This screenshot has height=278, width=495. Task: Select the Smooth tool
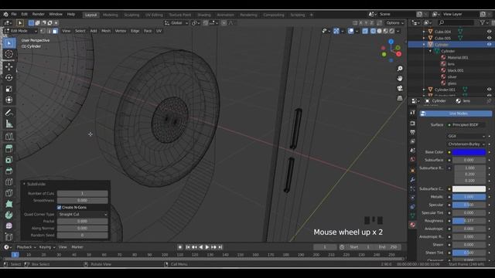click(x=9, y=225)
